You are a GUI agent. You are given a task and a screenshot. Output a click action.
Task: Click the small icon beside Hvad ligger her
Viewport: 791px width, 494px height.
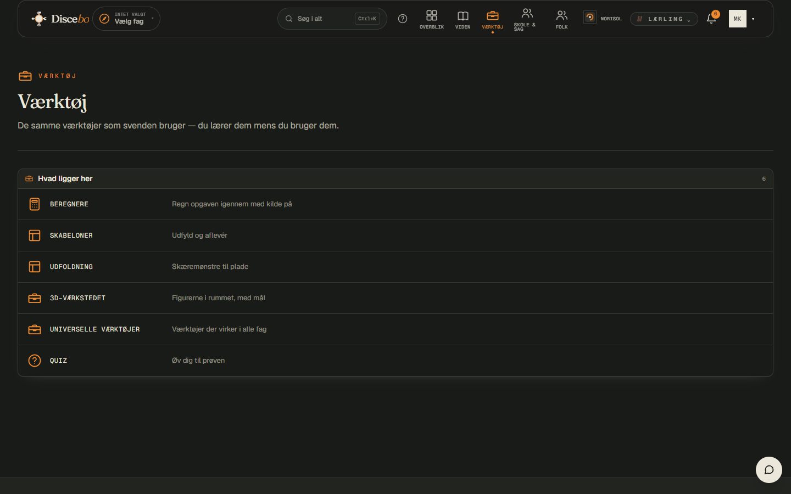(x=29, y=179)
